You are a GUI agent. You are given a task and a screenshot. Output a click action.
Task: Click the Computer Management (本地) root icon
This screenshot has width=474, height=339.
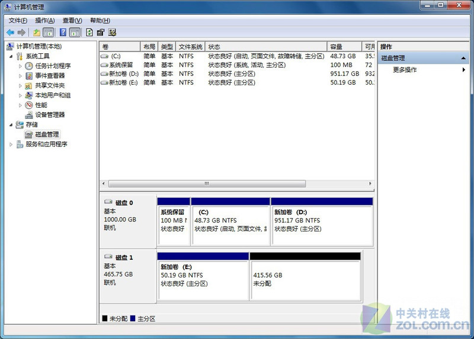(10, 46)
